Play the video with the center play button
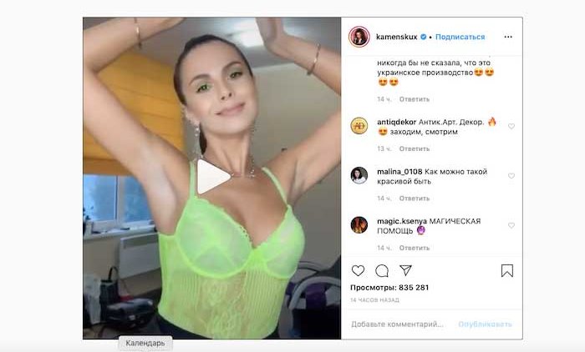Image resolution: width=585 pixels, height=352 pixels. [x=212, y=177]
